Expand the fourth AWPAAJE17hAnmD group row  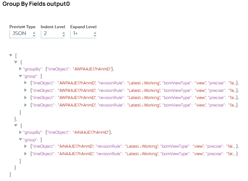point(26,105)
